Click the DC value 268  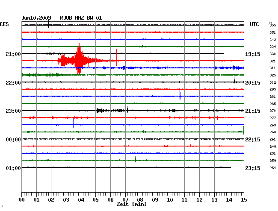[273, 132]
